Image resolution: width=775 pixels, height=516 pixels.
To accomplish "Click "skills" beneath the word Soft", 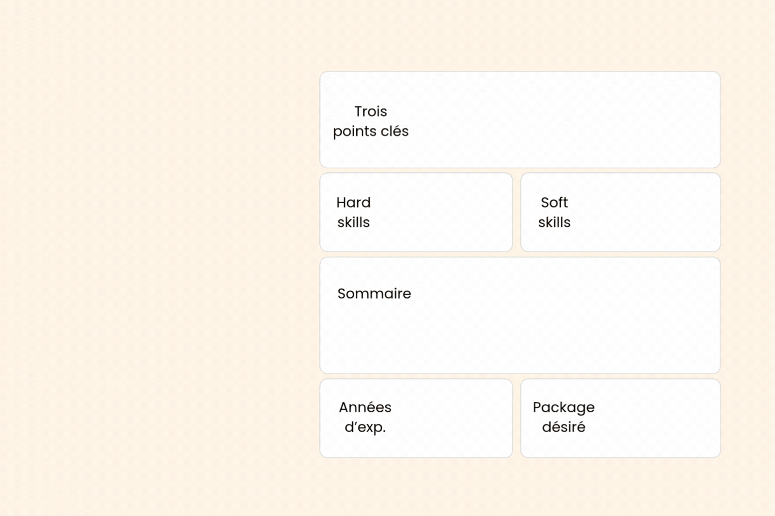I will pos(554,223).
